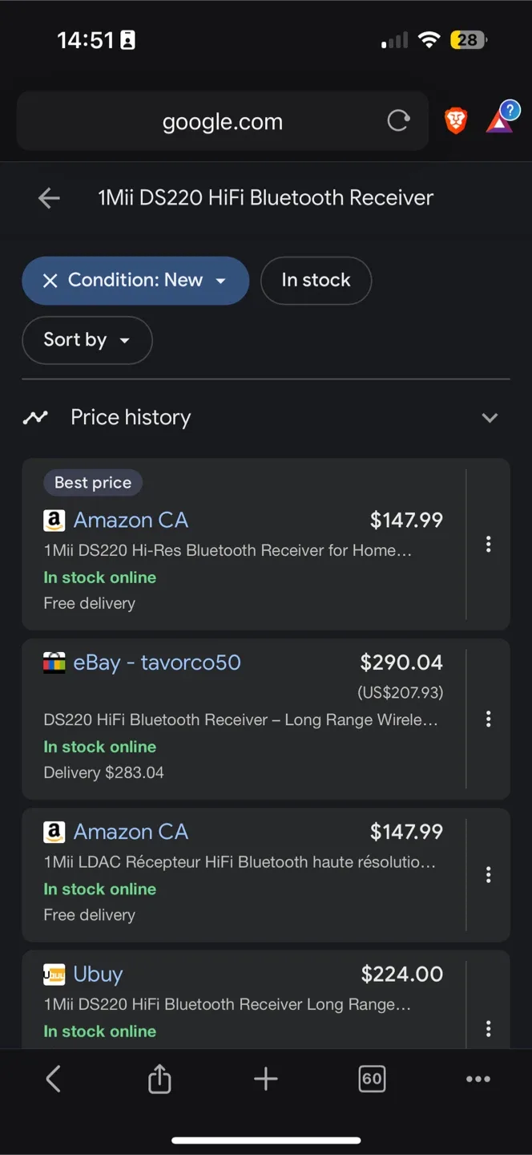Open more options for eBay tavorco50 listing
532x1155 pixels.
[488, 719]
